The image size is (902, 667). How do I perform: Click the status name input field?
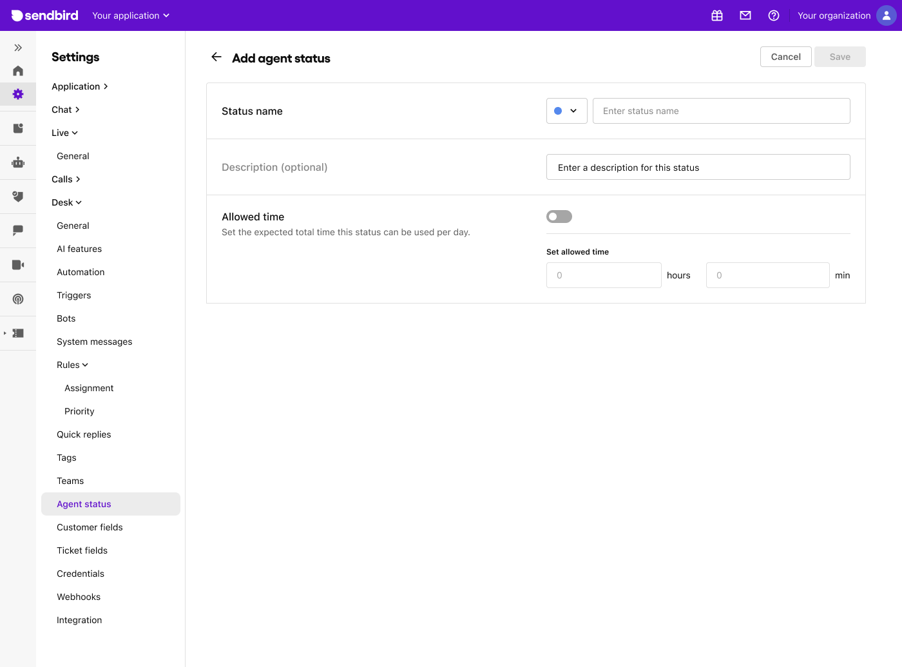click(x=721, y=110)
